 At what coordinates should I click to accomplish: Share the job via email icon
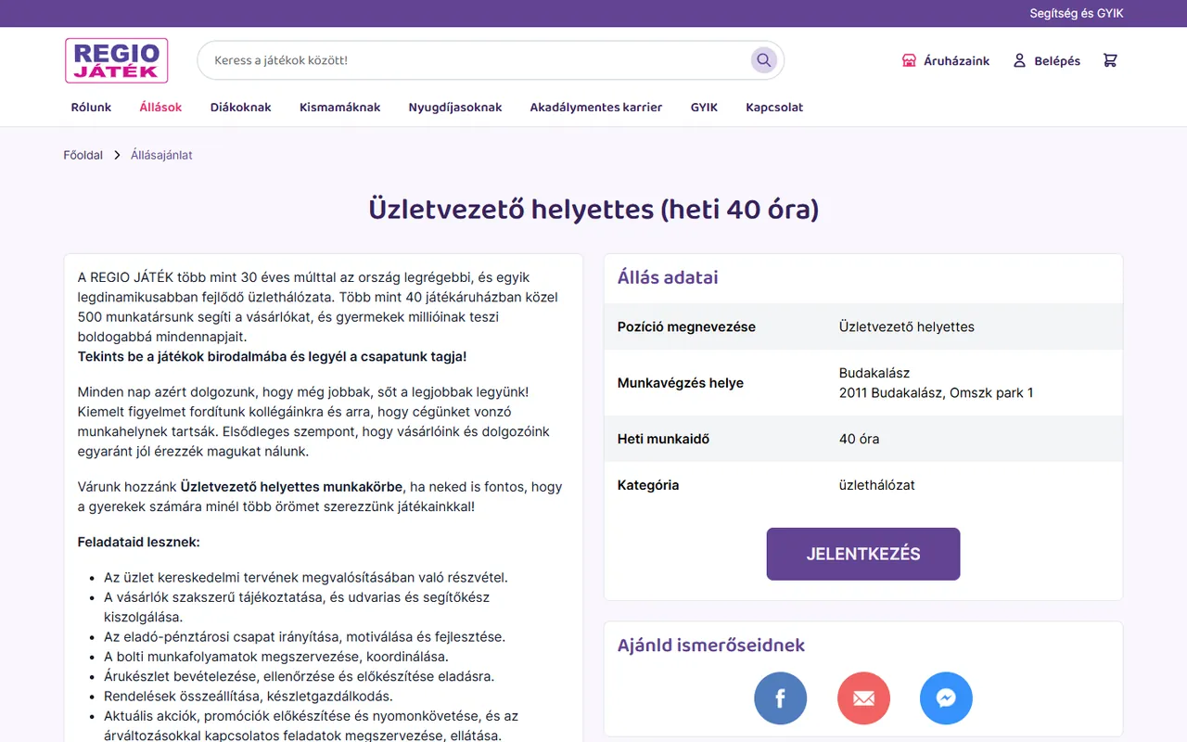click(x=863, y=698)
